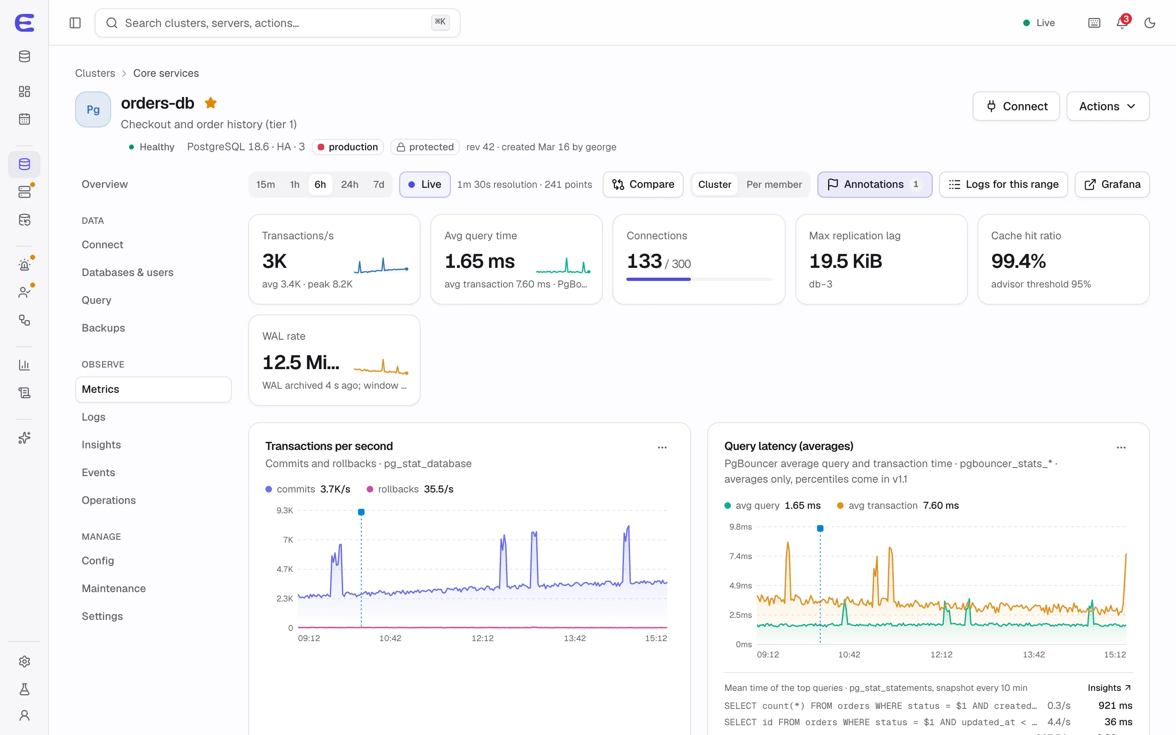This screenshot has height=735, width=1176.
Task: Open the calendar icon in the left rail
Action: (24, 119)
